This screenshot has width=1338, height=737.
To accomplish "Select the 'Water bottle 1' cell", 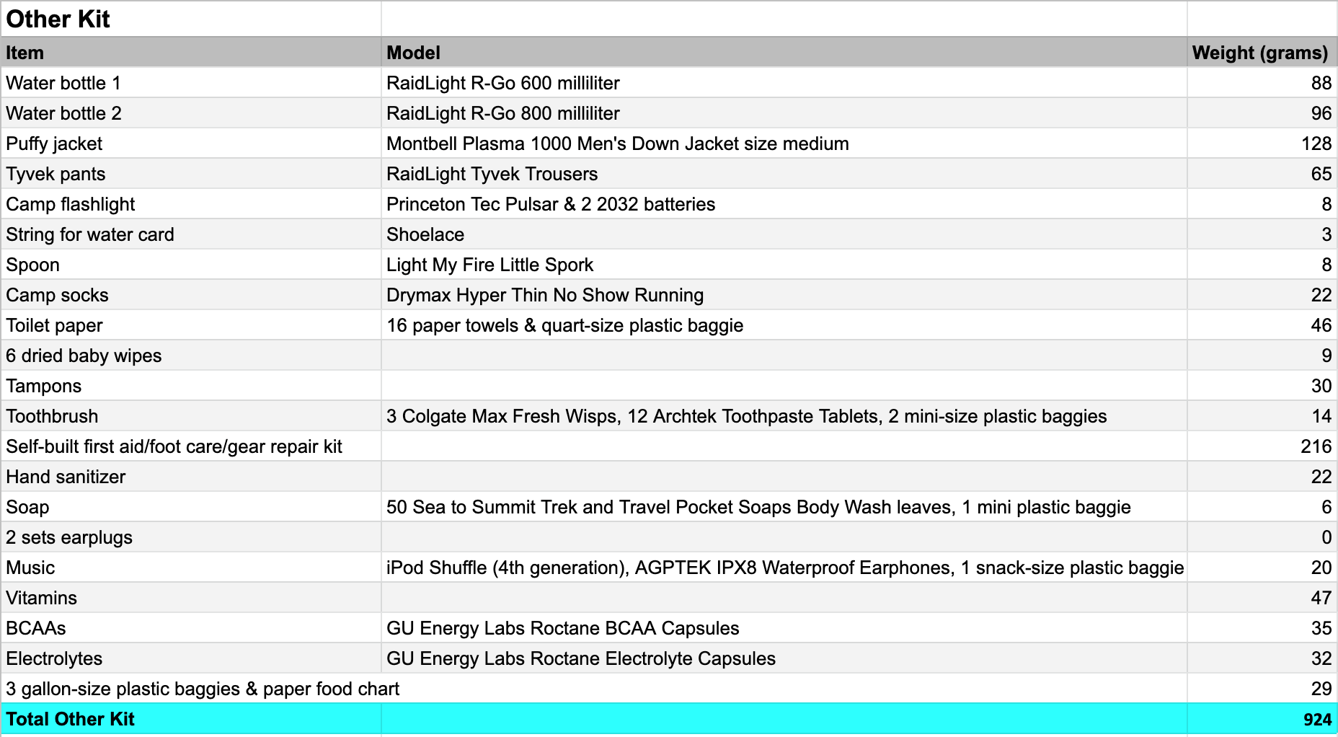I will coord(191,83).
